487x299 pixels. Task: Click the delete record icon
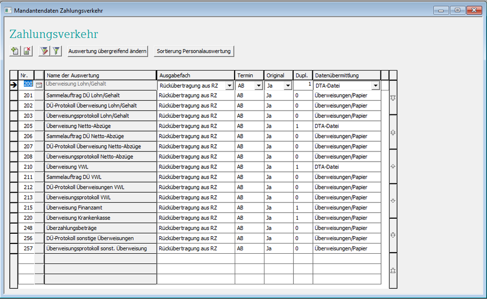point(27,51)
